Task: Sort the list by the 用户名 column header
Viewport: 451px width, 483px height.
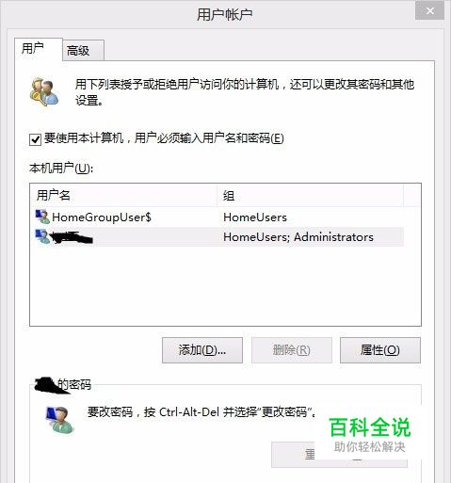Action: pos(123,195)
